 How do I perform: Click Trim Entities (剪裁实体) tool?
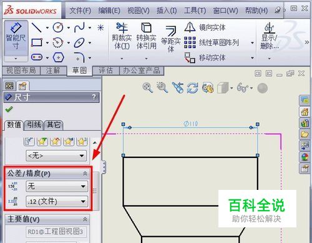point(122,37)
